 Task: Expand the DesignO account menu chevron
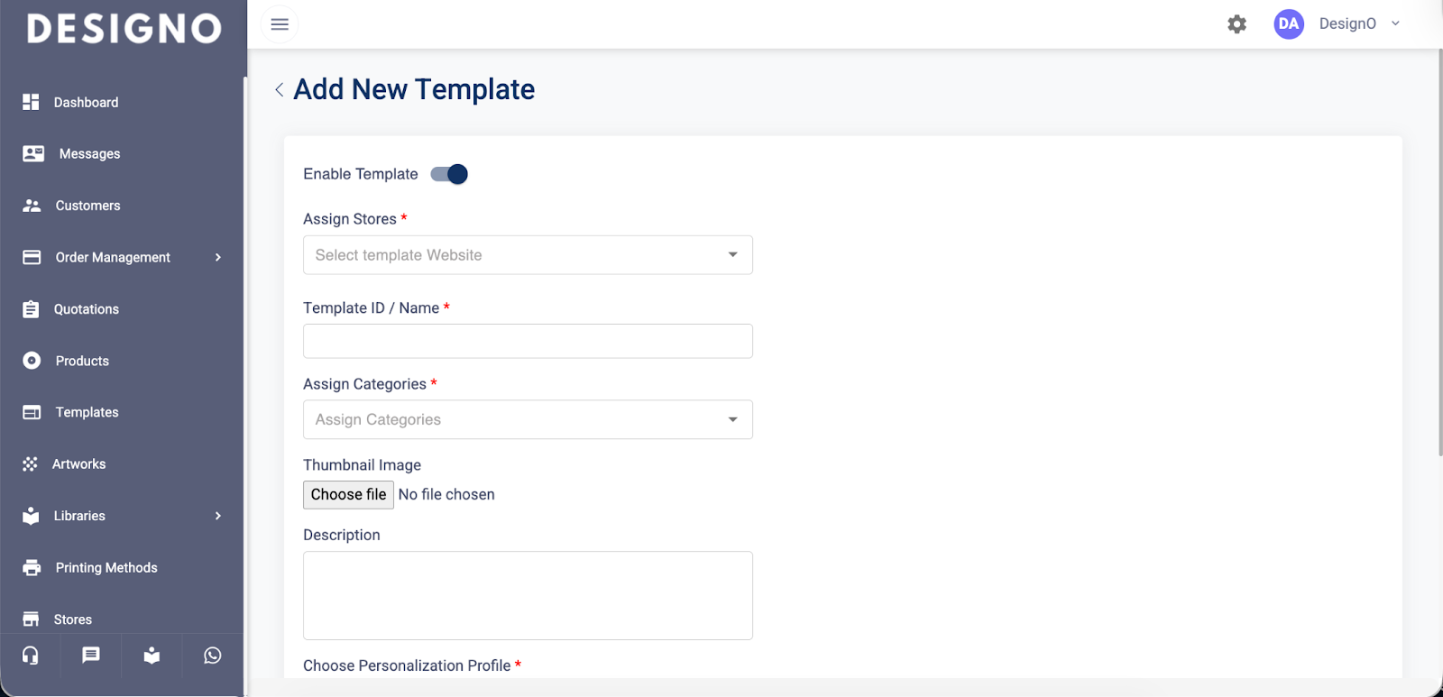(x=1395, y=23)
